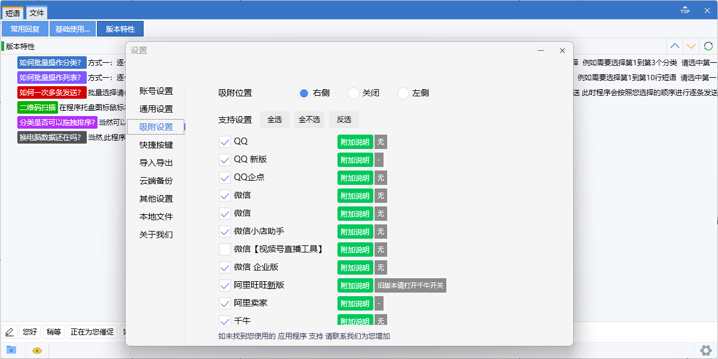The width and height of the screenshot is (718, 359).
Task: Switch to the 文件 tab
Action: tap(36, 12)
